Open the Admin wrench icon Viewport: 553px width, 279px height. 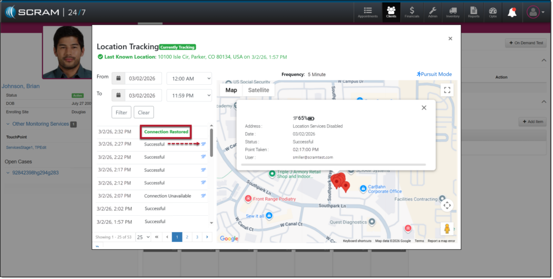click(x=433, y=12)
